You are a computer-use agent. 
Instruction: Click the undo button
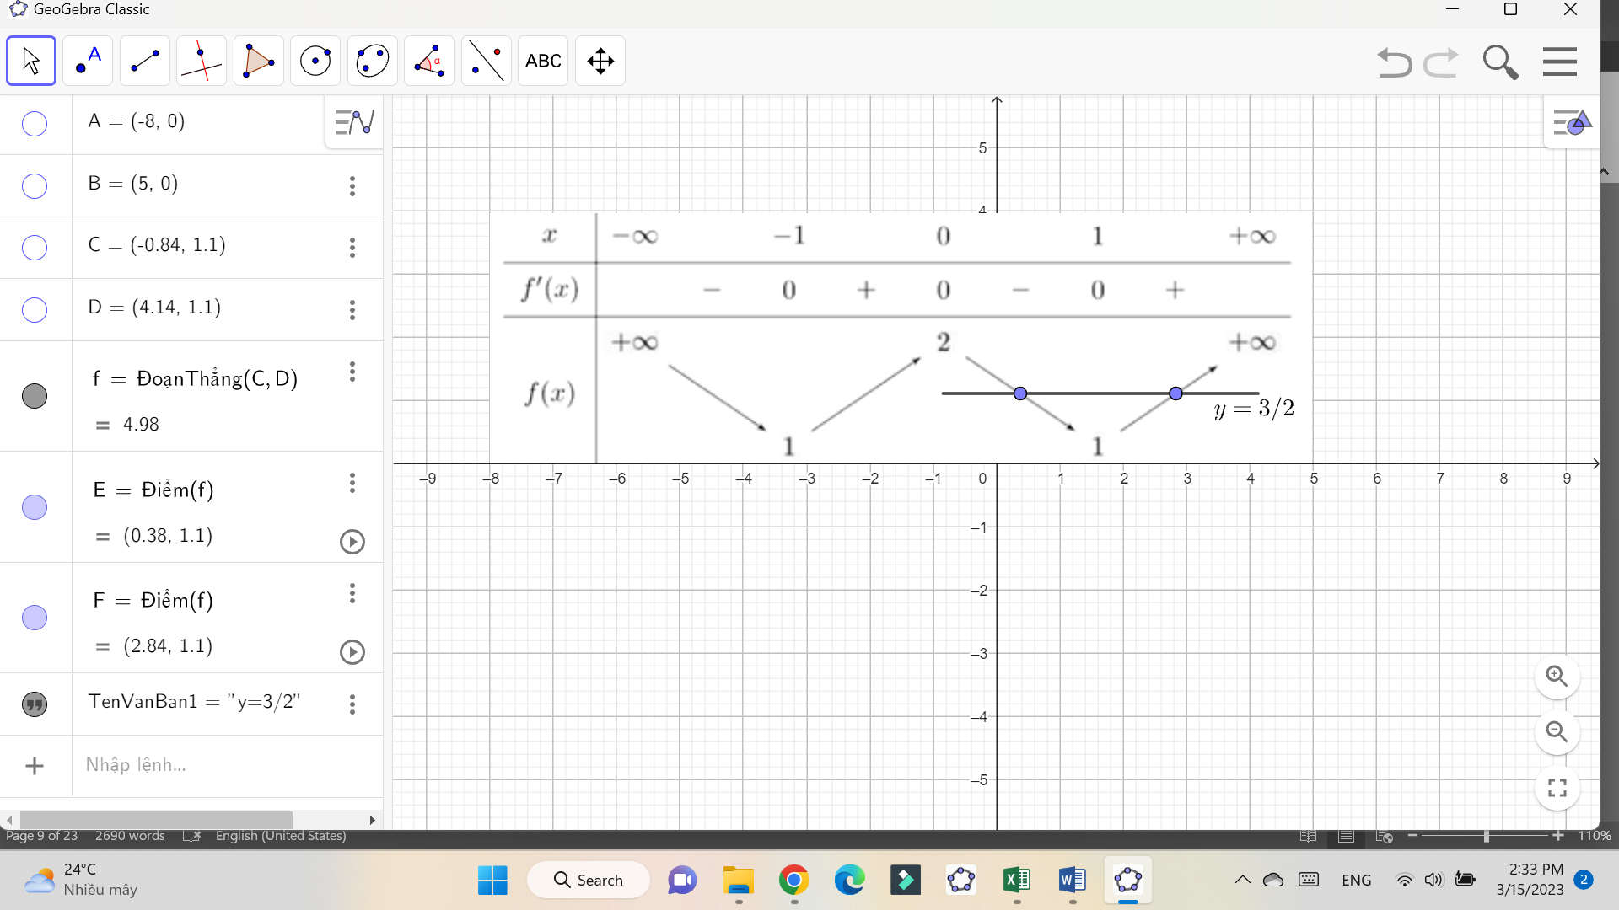(1394, 62)
